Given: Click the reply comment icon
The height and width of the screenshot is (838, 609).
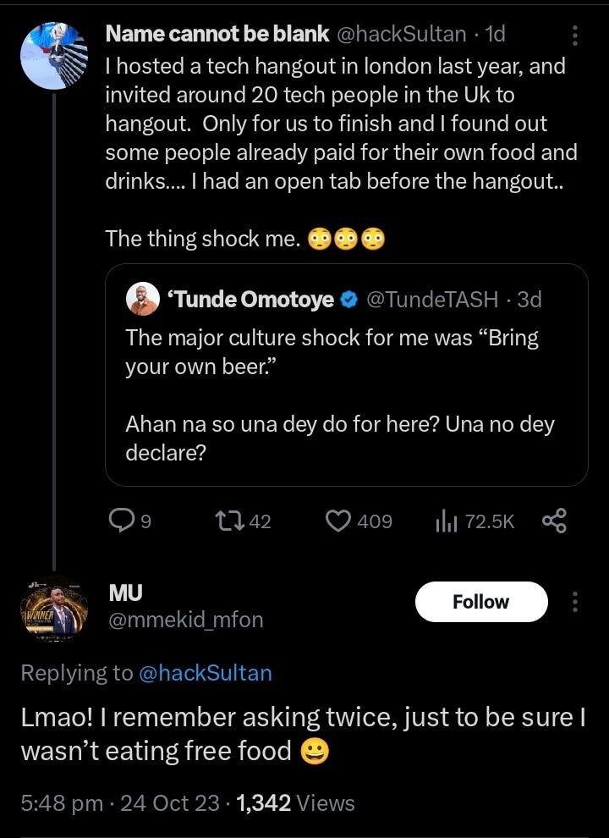Looking at the screenshot, I should 120,521.
